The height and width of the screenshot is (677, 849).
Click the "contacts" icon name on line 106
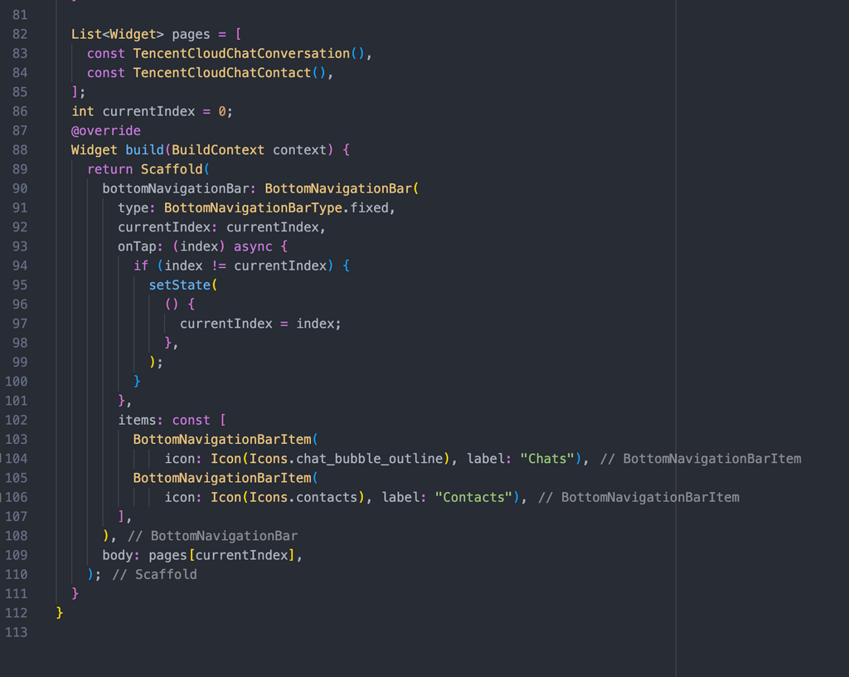point(327,497)
